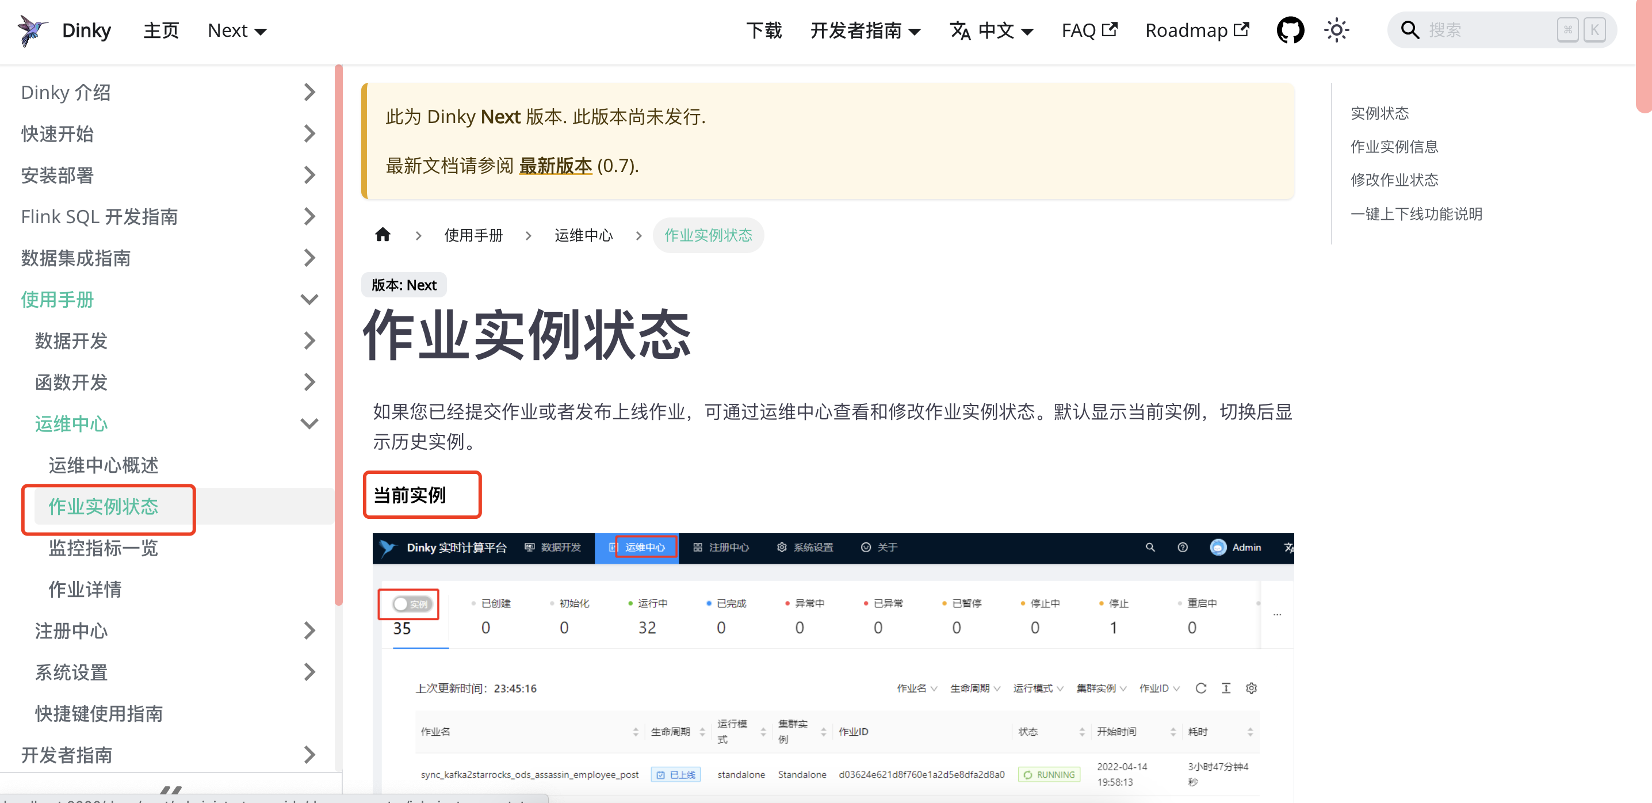This screenshot has height=803, width=1652.
Task: Expand the Dinky 介绍 sidebar section
Action: pos(309,93)
